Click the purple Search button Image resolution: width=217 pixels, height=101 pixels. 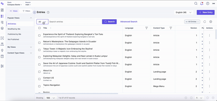click(x=109, y=22)
